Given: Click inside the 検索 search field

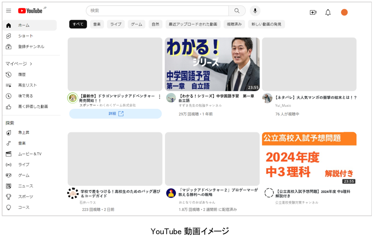Looking at the screenshot, I should [x=158, y=11].
